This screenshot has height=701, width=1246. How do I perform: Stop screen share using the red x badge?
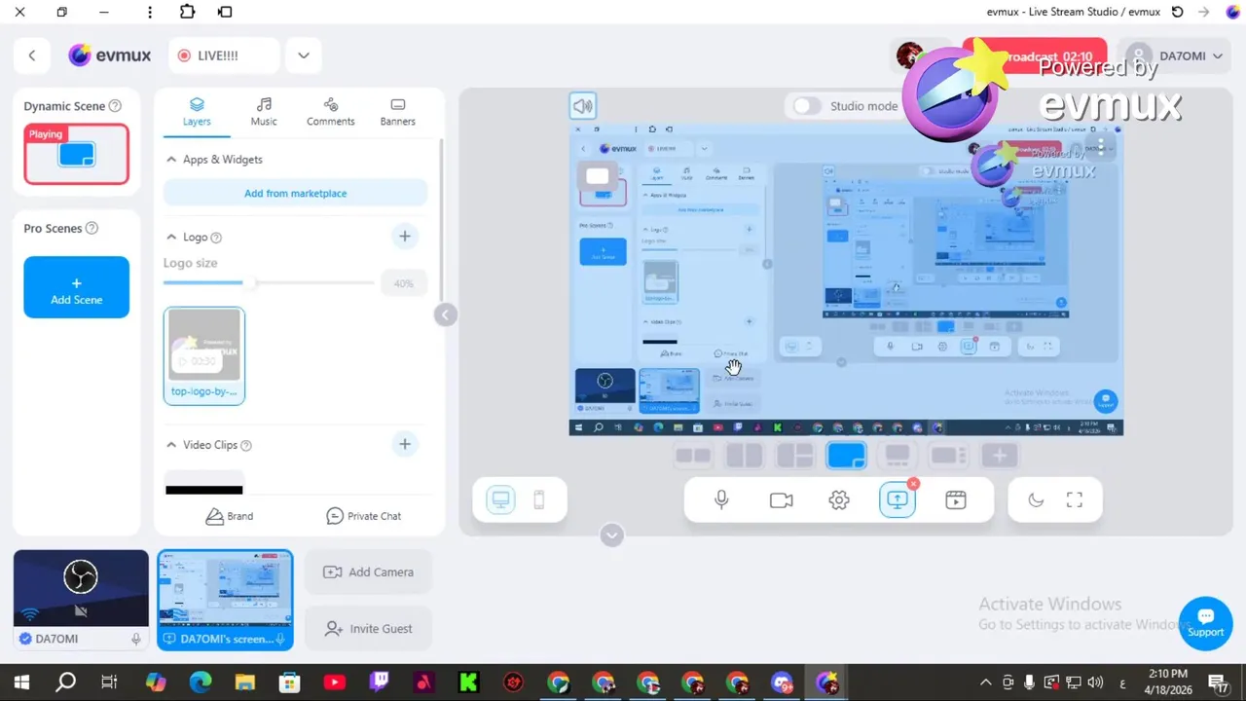(913, 484)
